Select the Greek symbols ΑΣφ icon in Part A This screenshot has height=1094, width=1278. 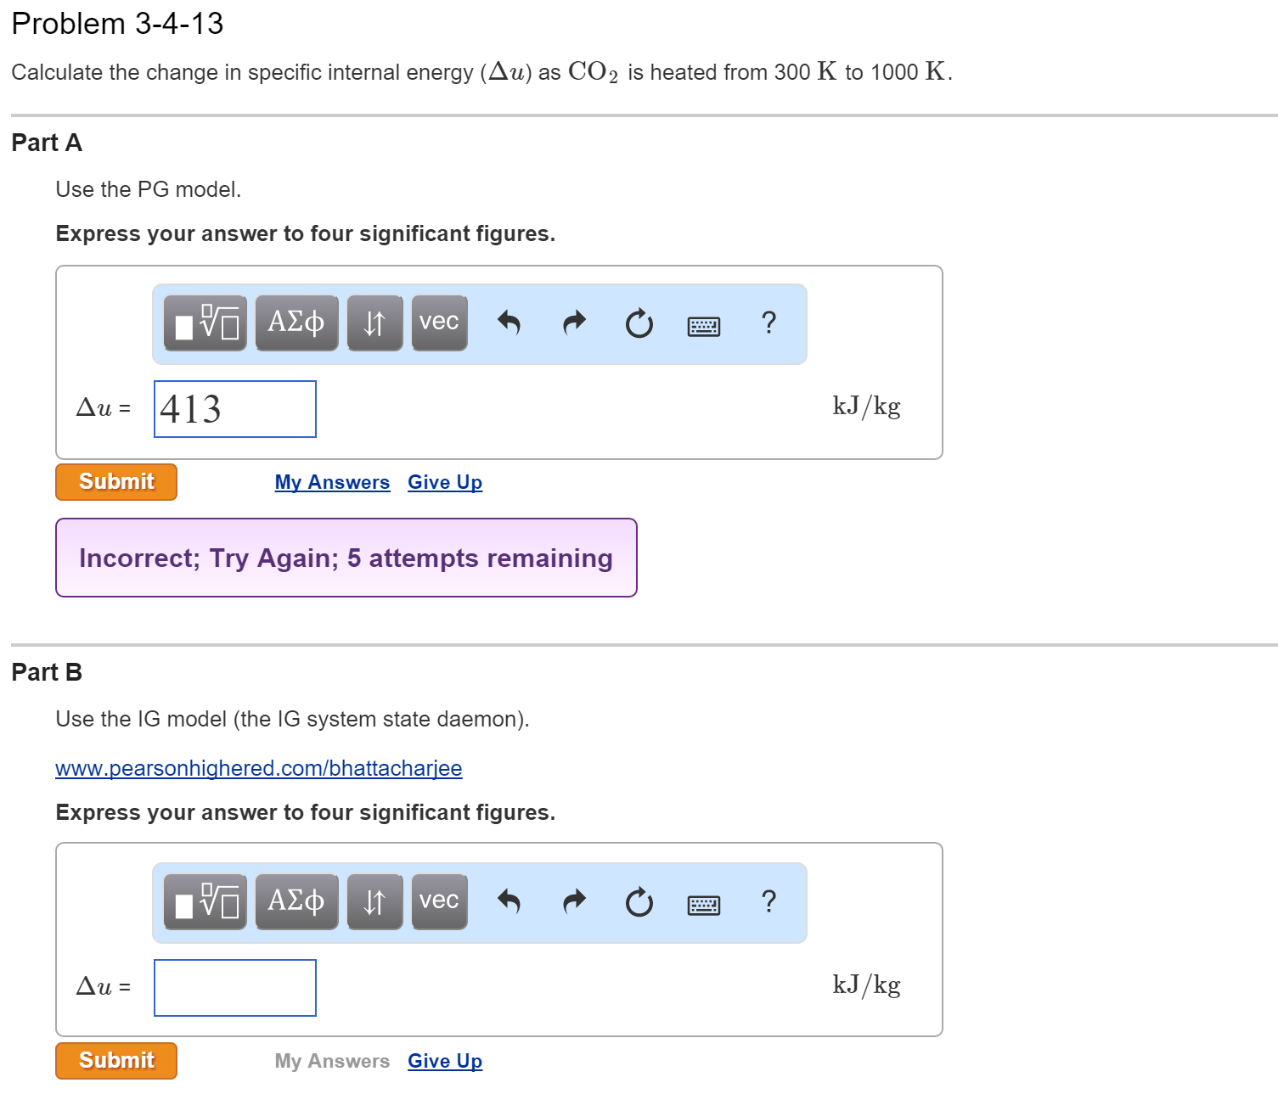(x=296, y=323)
